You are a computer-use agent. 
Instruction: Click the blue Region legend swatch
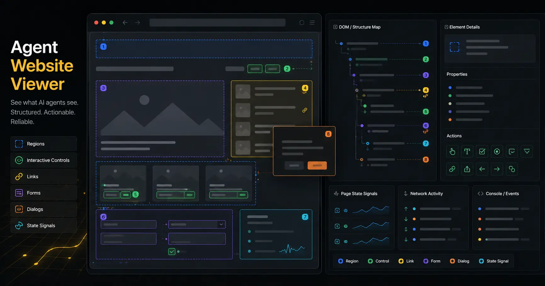coord(340,261)
